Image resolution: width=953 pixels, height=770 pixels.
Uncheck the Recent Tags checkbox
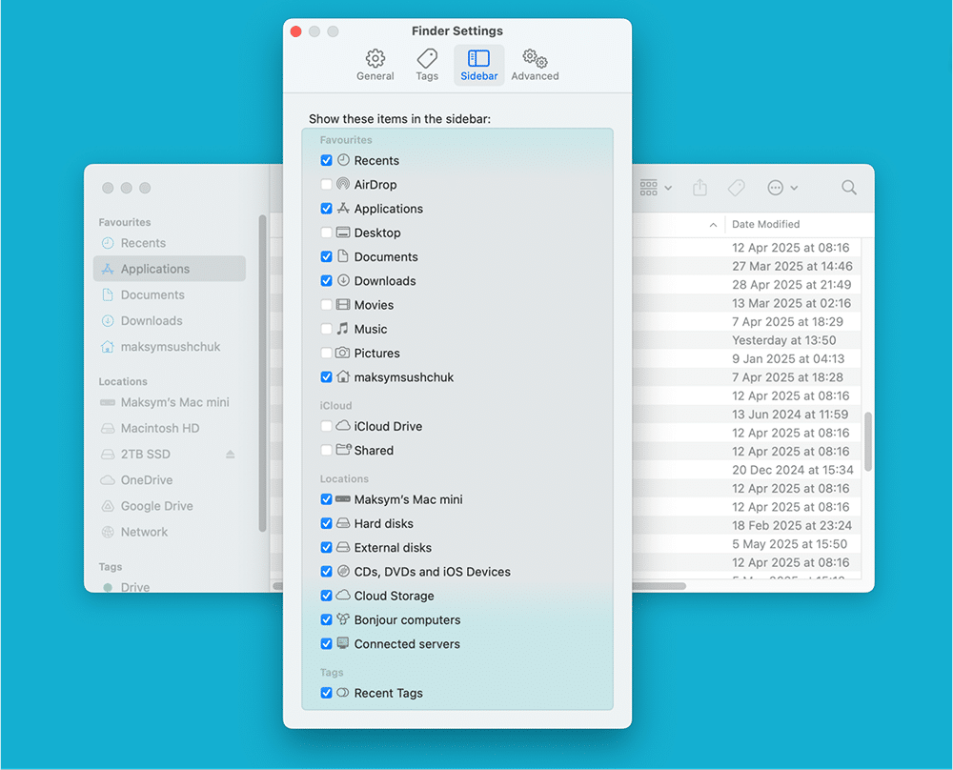(x=326, y=693)
